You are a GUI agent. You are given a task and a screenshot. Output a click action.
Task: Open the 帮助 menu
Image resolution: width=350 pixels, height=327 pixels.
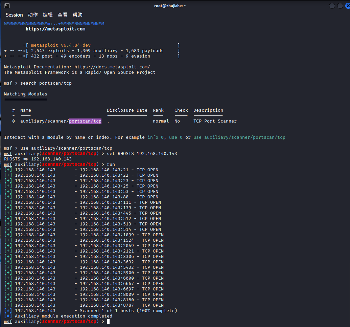point(77,15)
